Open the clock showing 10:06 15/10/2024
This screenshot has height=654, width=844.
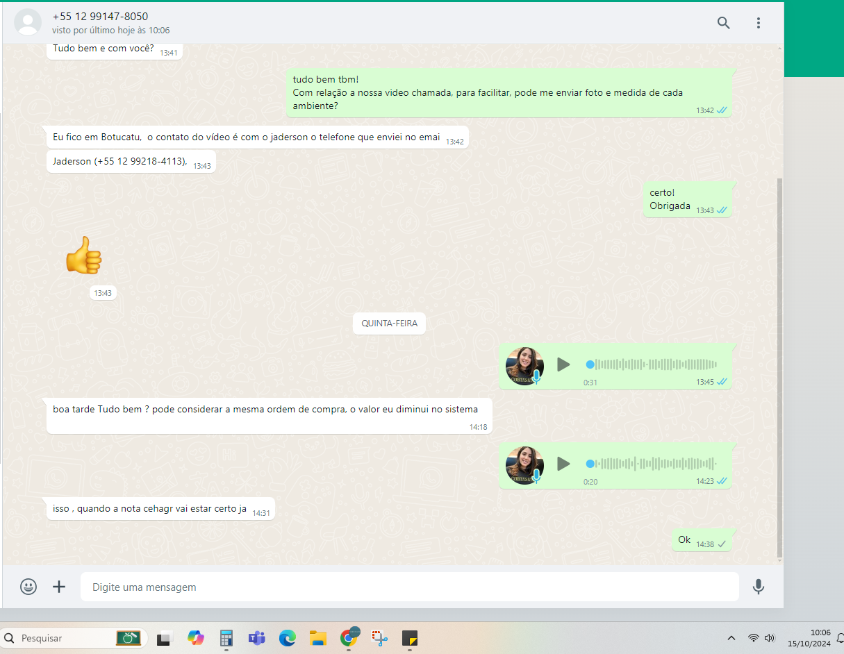pyautogui.click(x=810, y=638)
